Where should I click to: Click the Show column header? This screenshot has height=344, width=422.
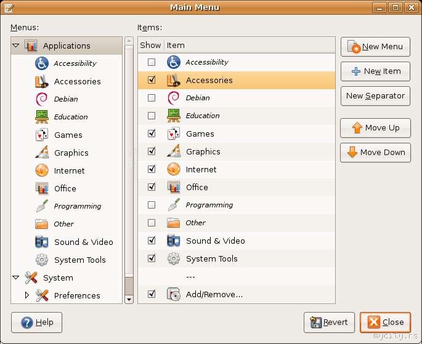click(x=151, y=45)
